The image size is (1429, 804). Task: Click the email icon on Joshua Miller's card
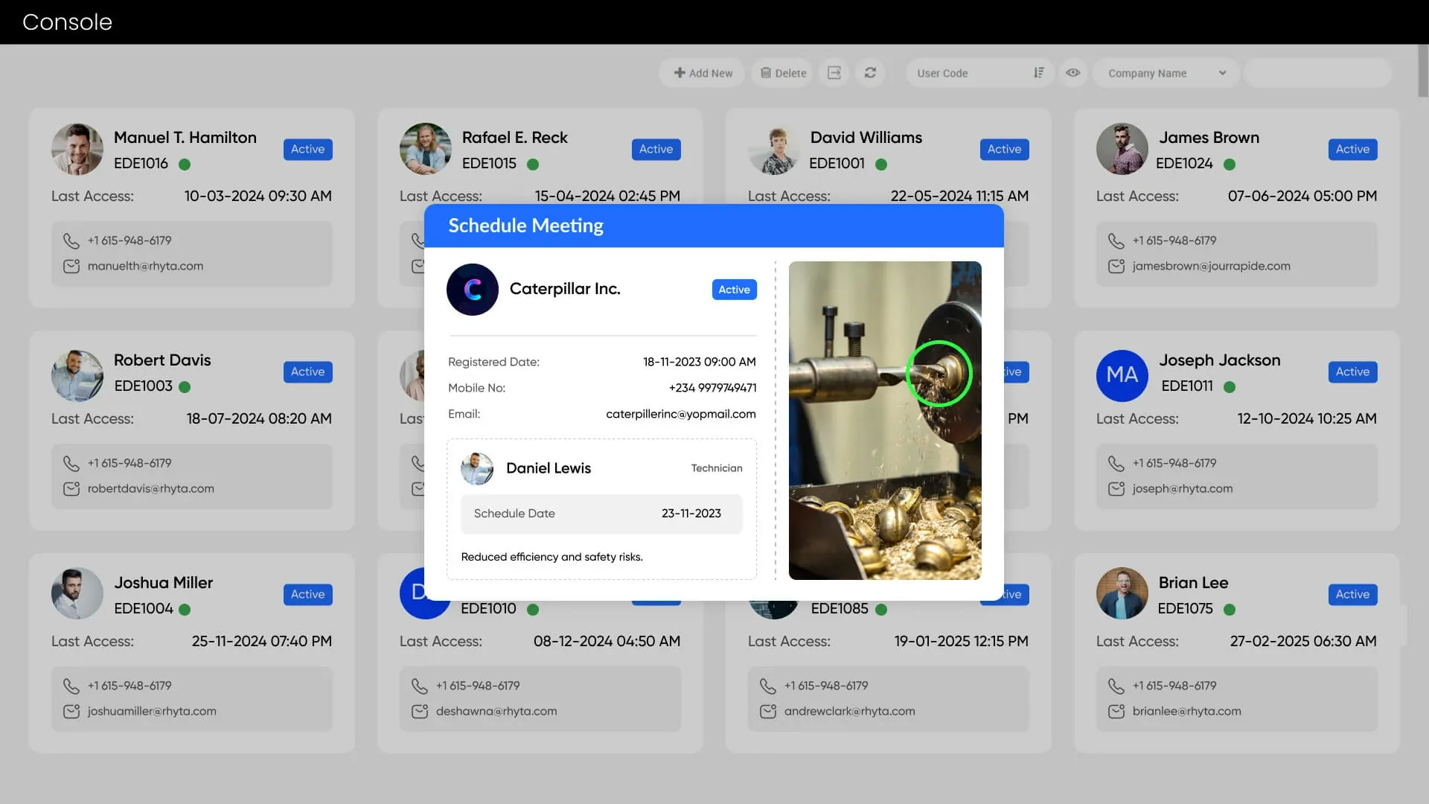(x=71, y=712)
